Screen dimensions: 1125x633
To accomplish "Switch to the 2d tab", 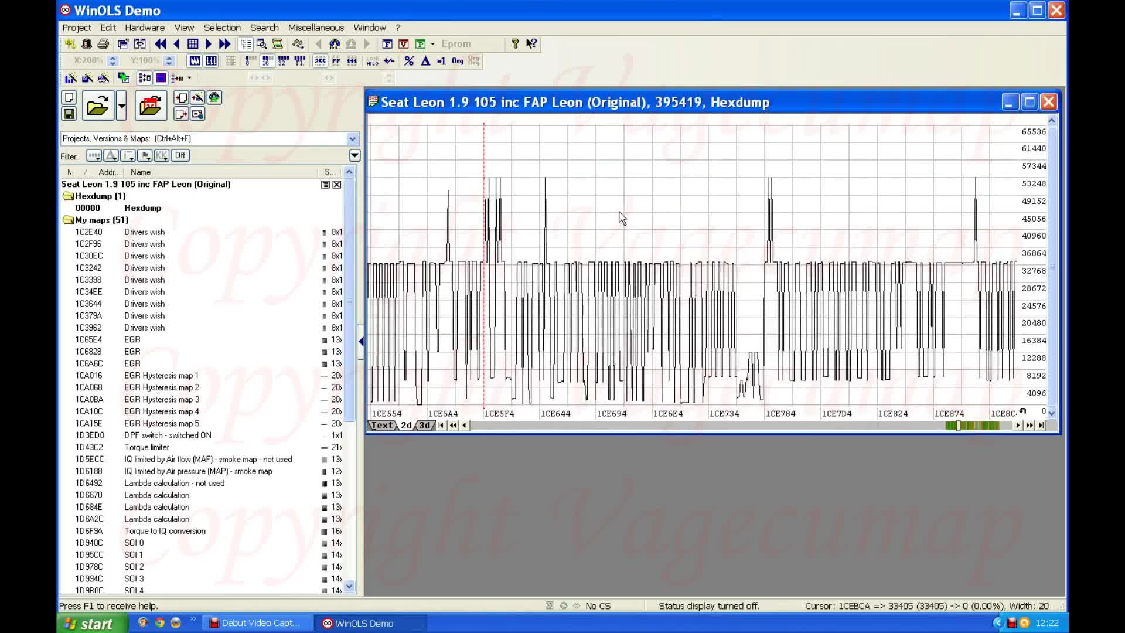I will pos(406,426).
